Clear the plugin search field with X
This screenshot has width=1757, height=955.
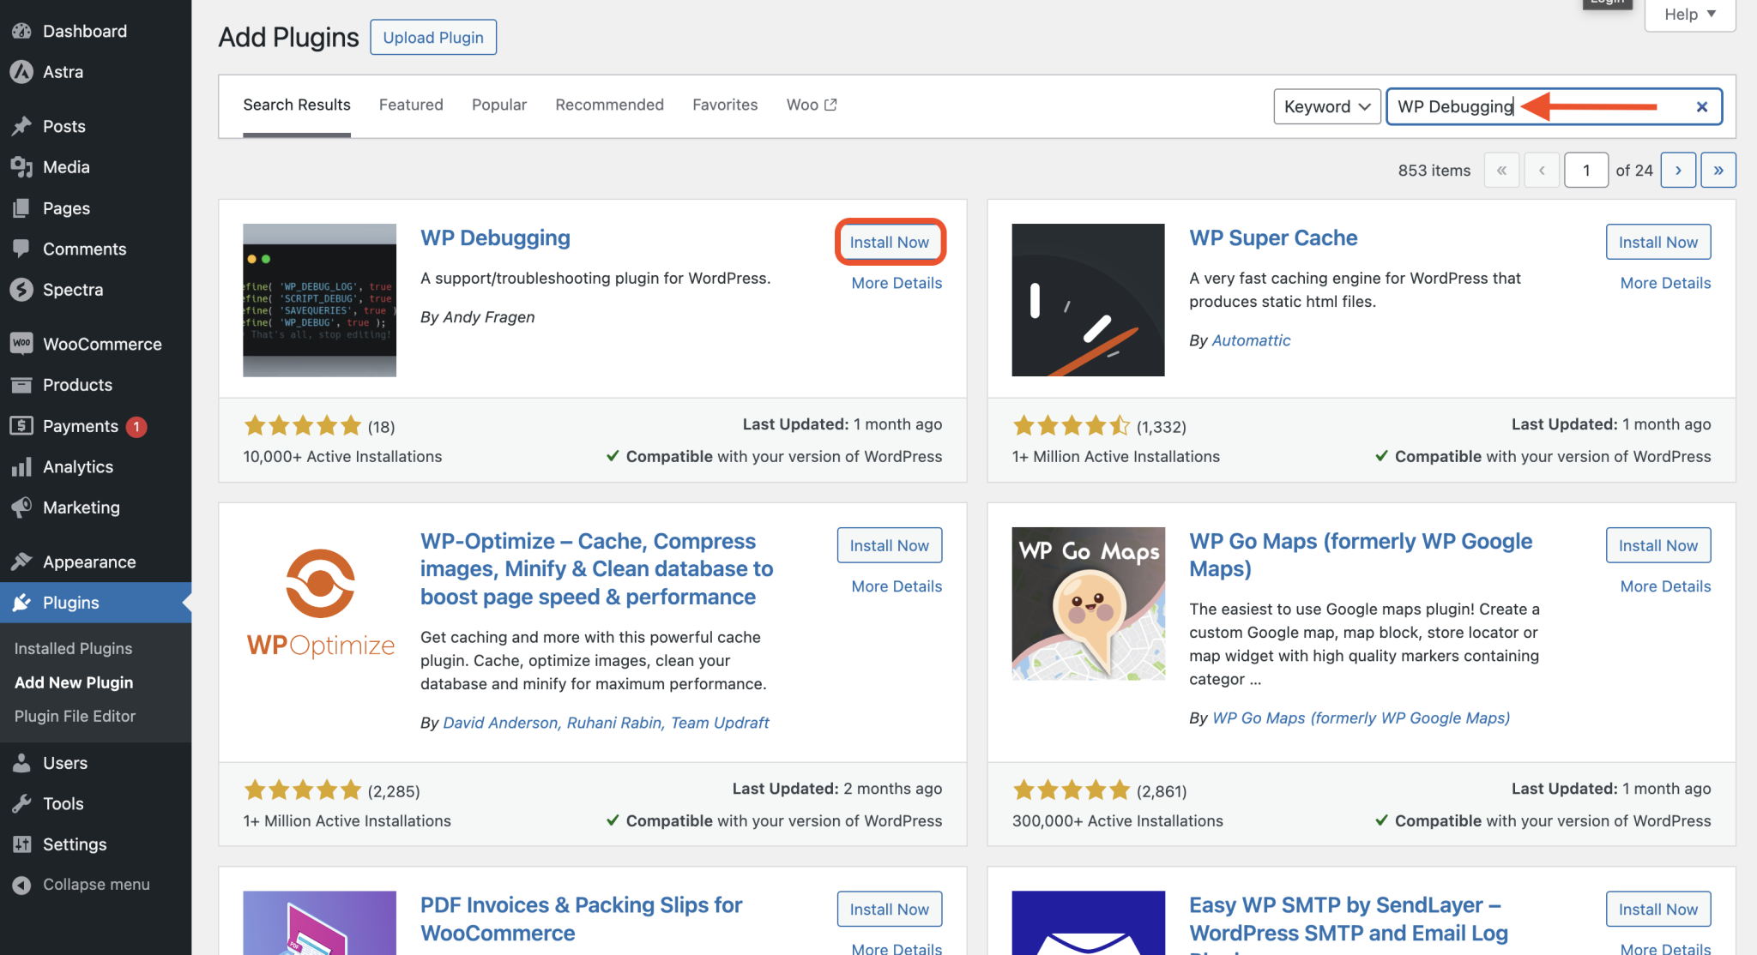point(1701,107)
